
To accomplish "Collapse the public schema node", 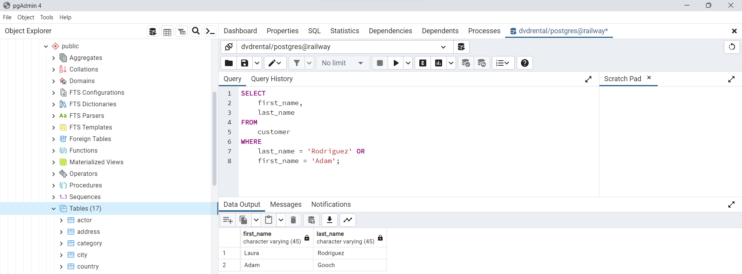I will coord(46,46).
